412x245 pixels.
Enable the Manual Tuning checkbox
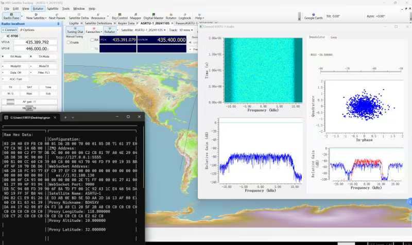pyautogui.click(x=68, y=42)
